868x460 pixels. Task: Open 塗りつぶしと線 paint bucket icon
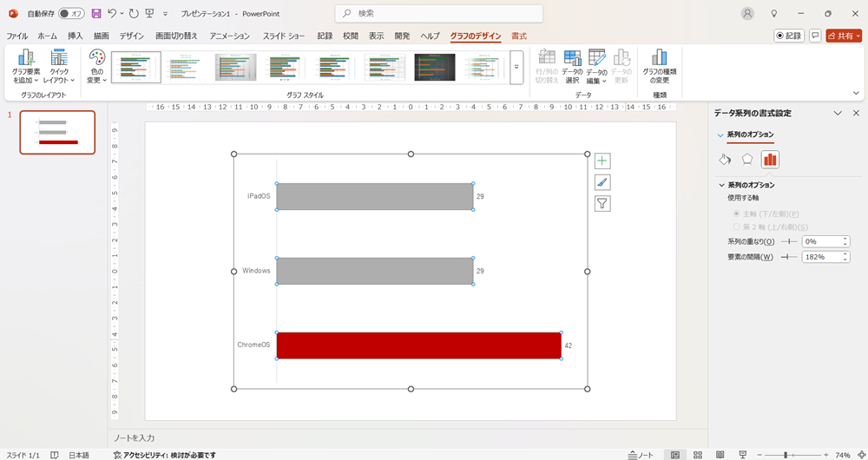point(725,160)
